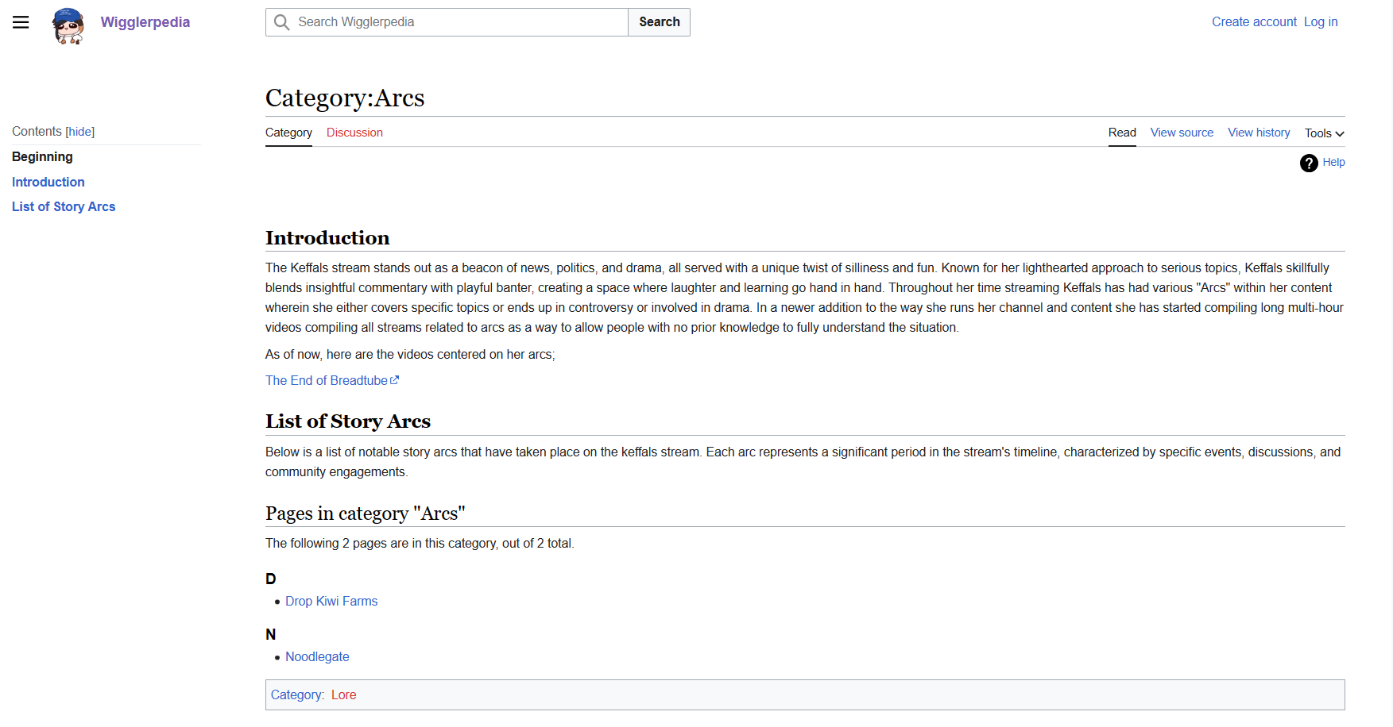
Task: Open the View source tab
Action: [1182, 133]
